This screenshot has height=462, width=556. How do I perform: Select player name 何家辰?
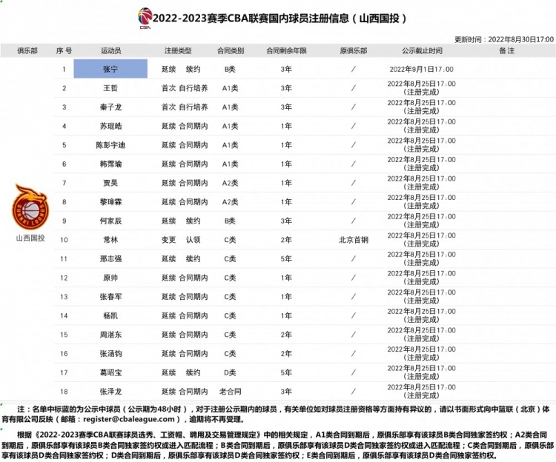(x=110, y=221)
